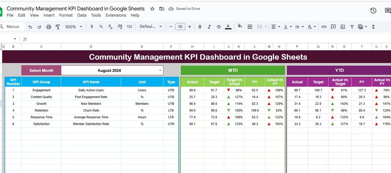This screenshot has width=391, height=173.
Task: Open text wrapping dropdown
Action: click(300, 27)
